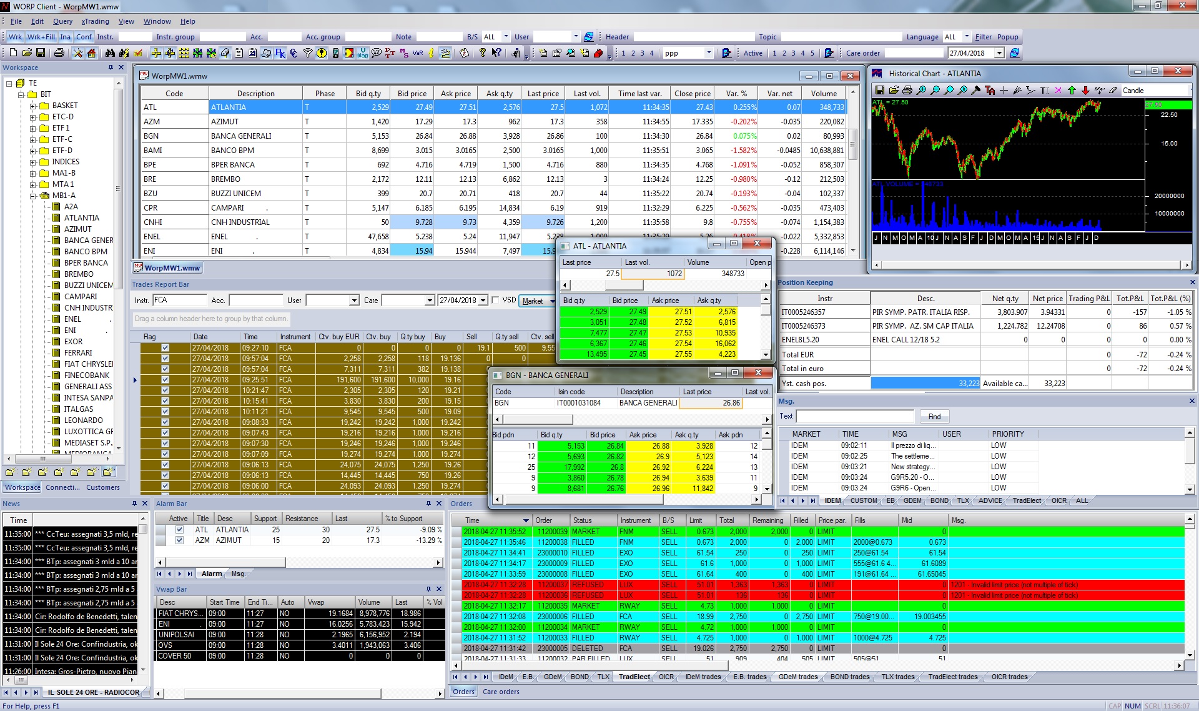Click the yellow question mark help icon
This screenshot has width=1199, height=711.
coord(482,53)
